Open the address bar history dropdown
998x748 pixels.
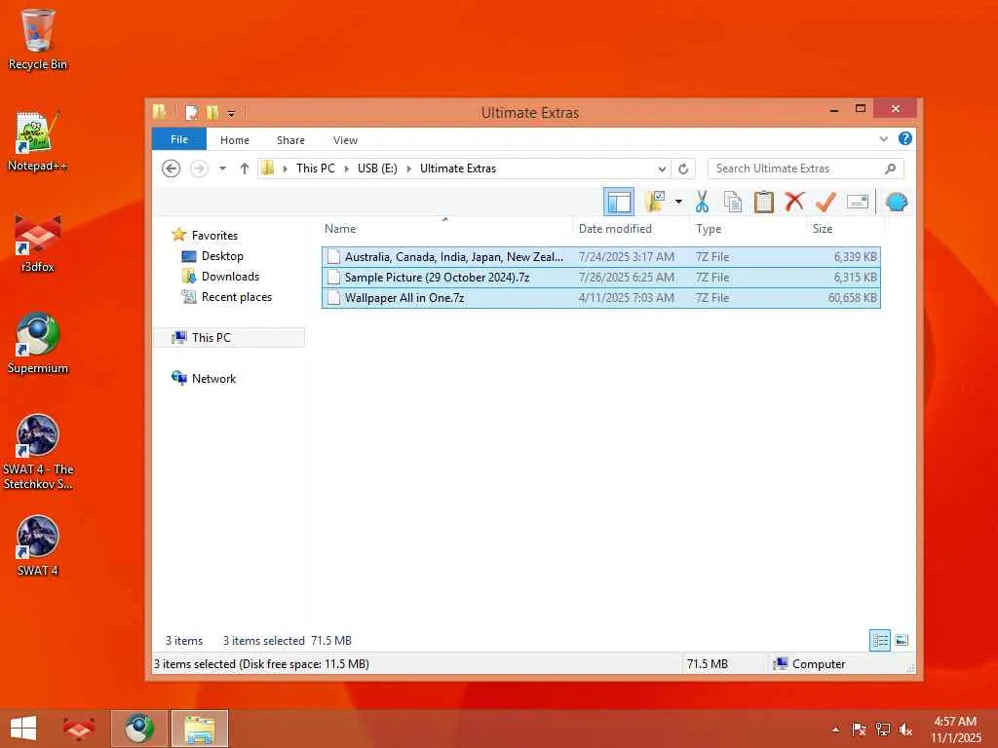[x=662, y=168]
